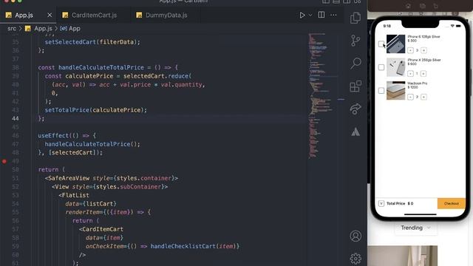The width and height of the screenshot is (473, 266).
Task: Click the Total Price $ 0 label
Action: 400,204
